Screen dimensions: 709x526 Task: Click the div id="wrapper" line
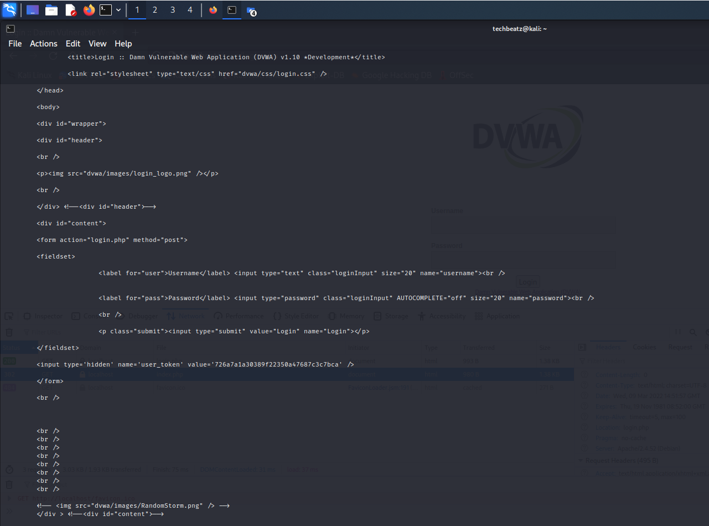[x=71, y=123]
